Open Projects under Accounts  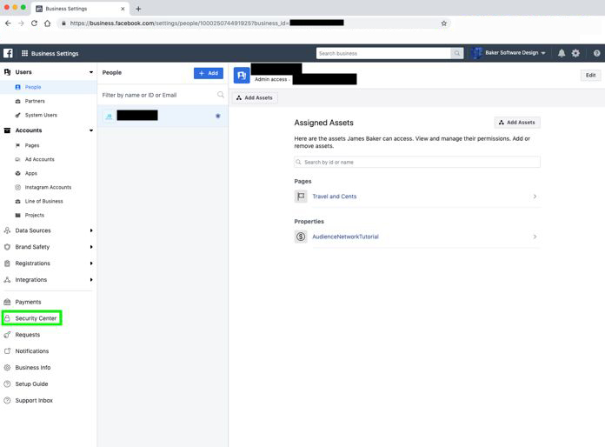coord(35,215)
